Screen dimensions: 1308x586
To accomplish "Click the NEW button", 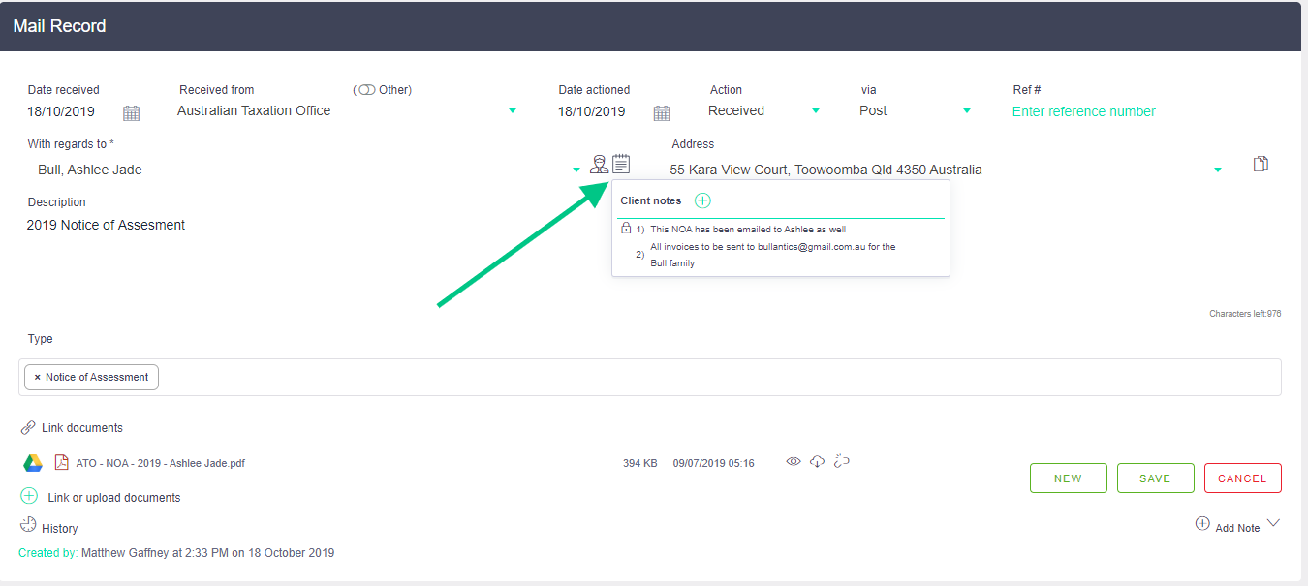I will coord(1068,478).
